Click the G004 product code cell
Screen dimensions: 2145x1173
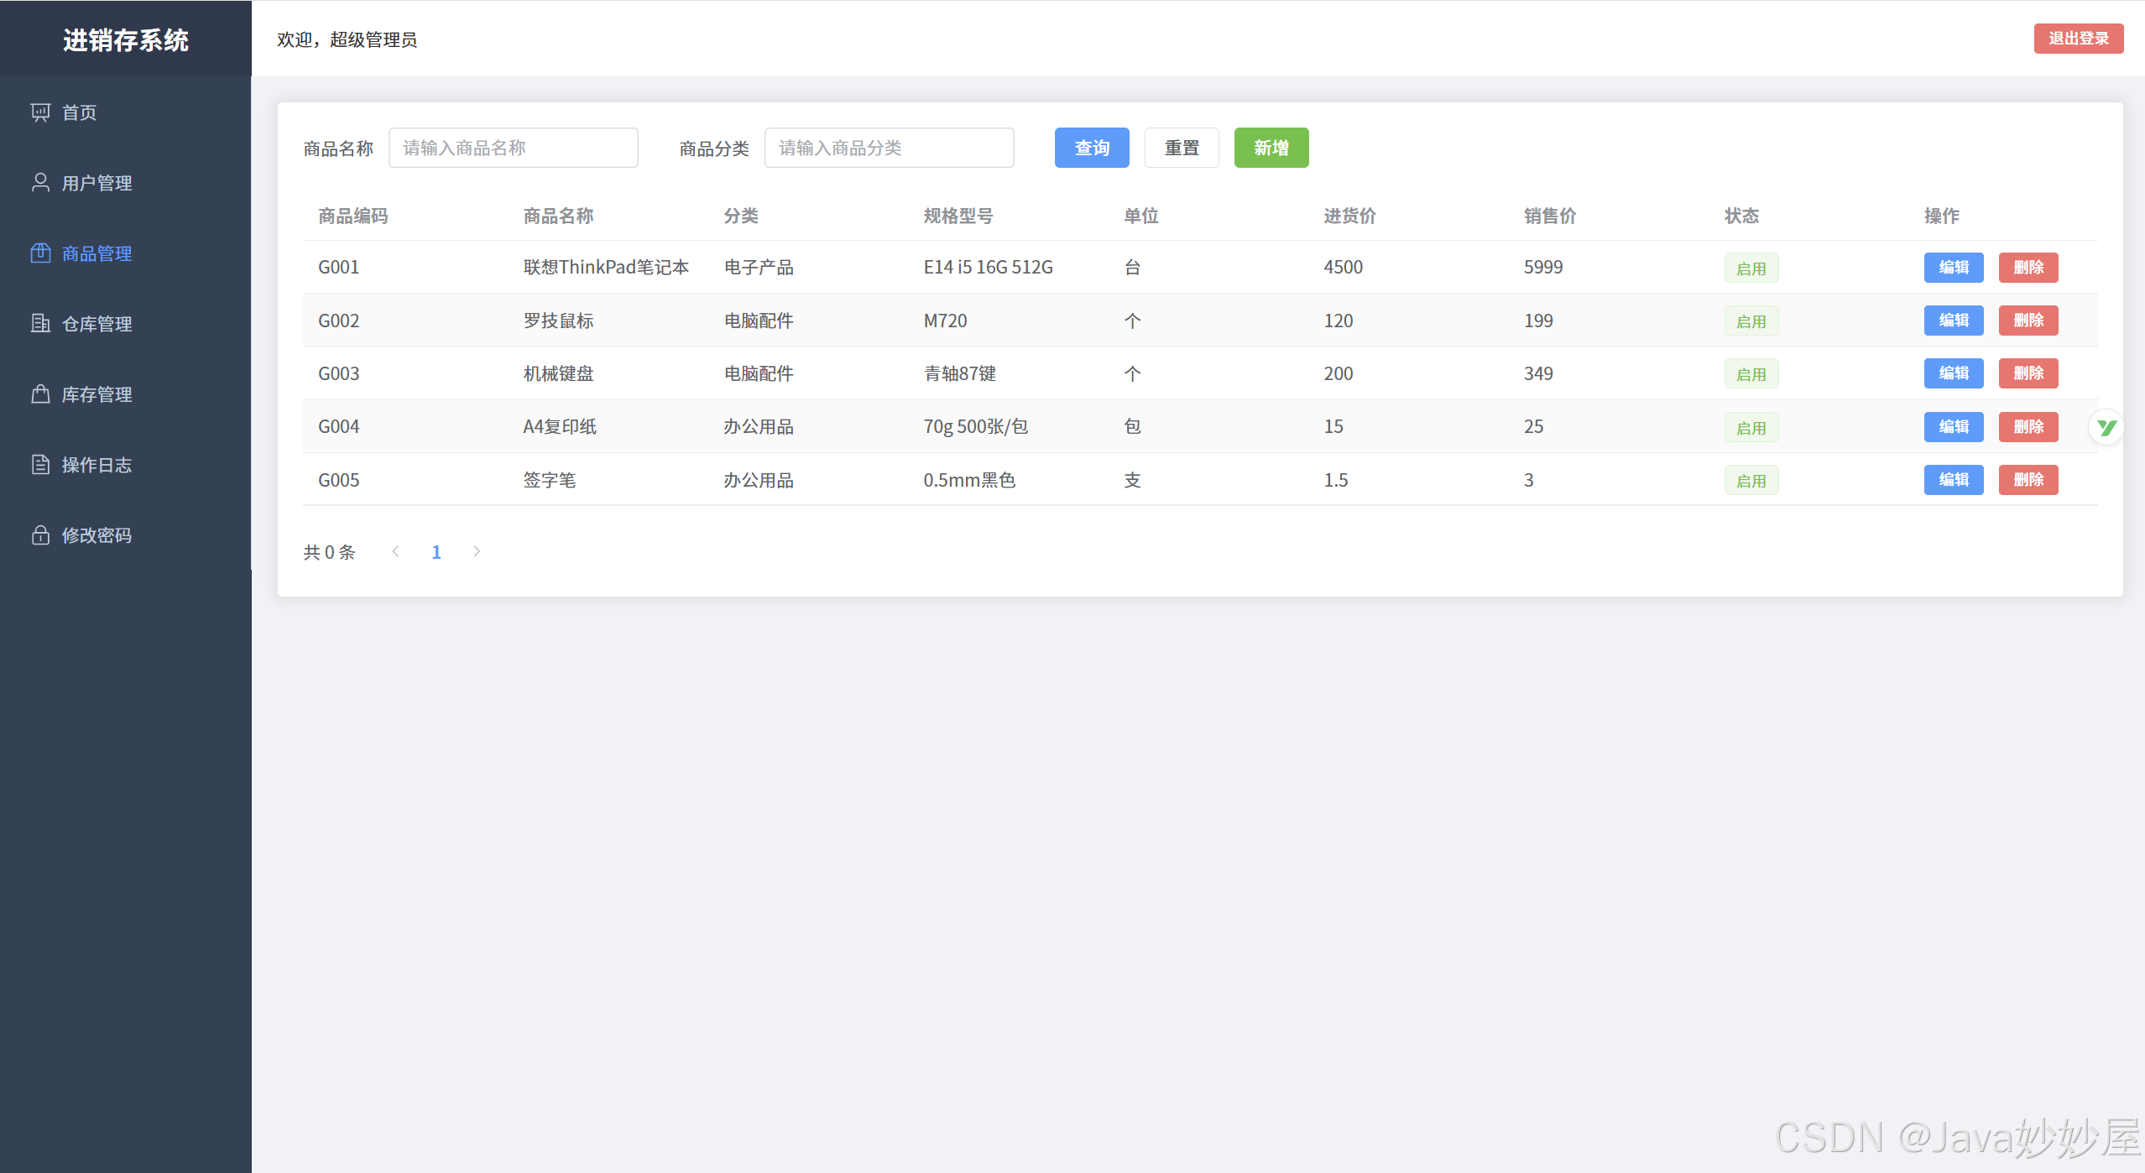(338, 427)
